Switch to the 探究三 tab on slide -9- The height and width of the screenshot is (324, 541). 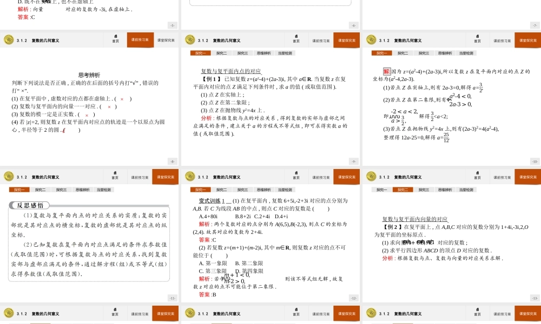[242, 53]
